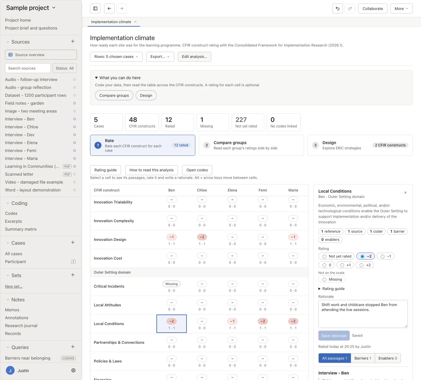Close the Local Conditions detail panel

[x=406, y=193]
